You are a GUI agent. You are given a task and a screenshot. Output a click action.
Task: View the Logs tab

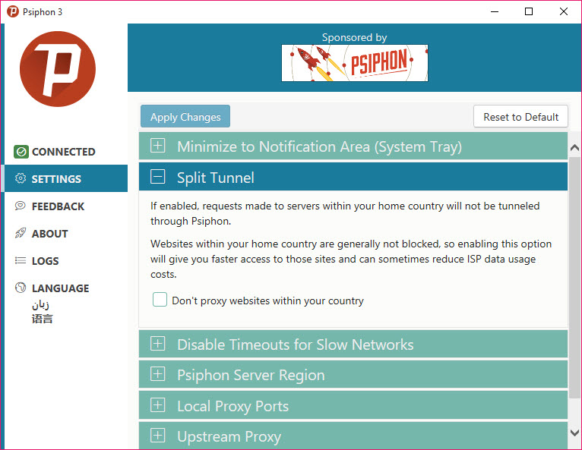pyautogui.click(x=66, y=261)
